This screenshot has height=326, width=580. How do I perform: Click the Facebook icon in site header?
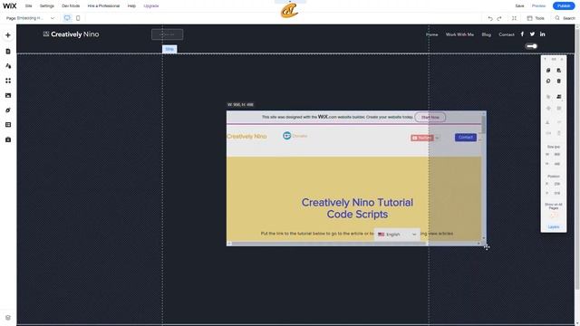[522, 34]
